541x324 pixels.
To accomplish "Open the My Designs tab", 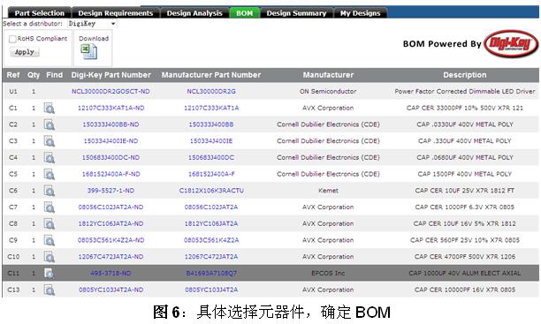I will pyautogui.click(x=360, y=13).
